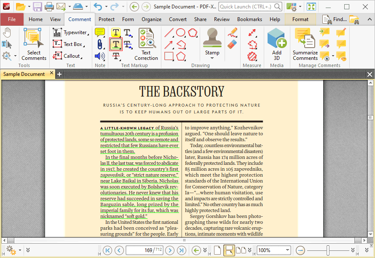Viewport: 375px width, 258px height.
Task: Open the Bookmarks menu
Action: pos(249,19)
